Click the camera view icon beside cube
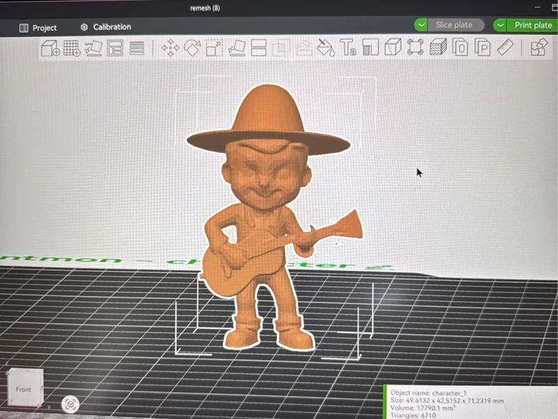The height and width of the screenshot is (419, 558). [70, 404]
